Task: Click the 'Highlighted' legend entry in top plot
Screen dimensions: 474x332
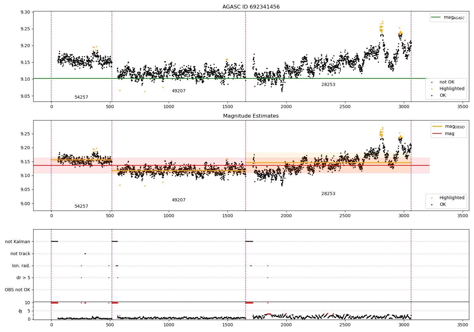Action: (449, 89)
